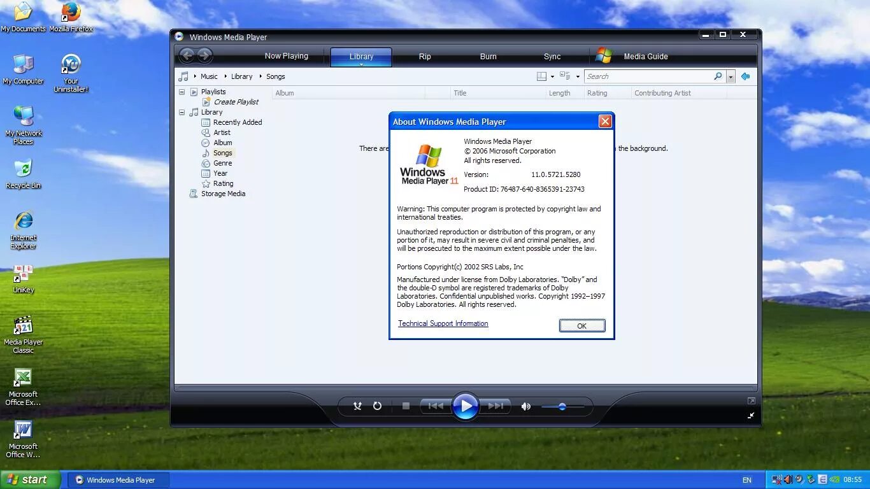Expand the arrow before Songs breadcrumb
870x489 pixels.
pos(260,76)
